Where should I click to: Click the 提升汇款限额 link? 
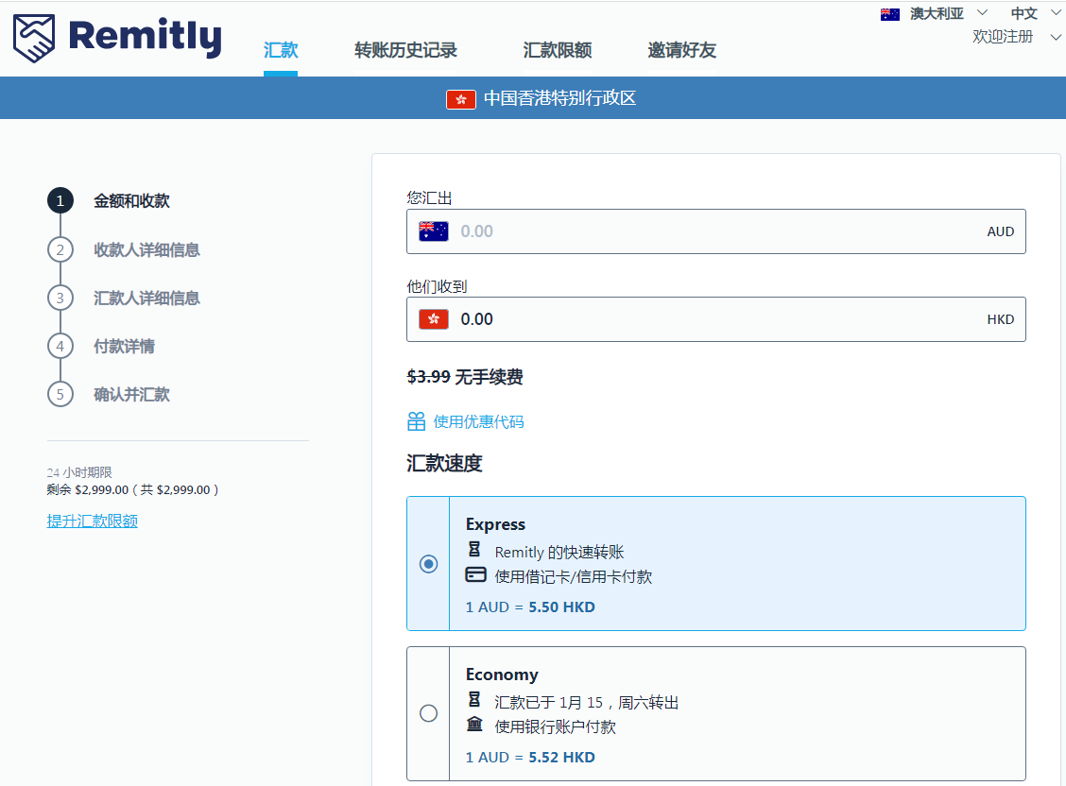[92, 520]
